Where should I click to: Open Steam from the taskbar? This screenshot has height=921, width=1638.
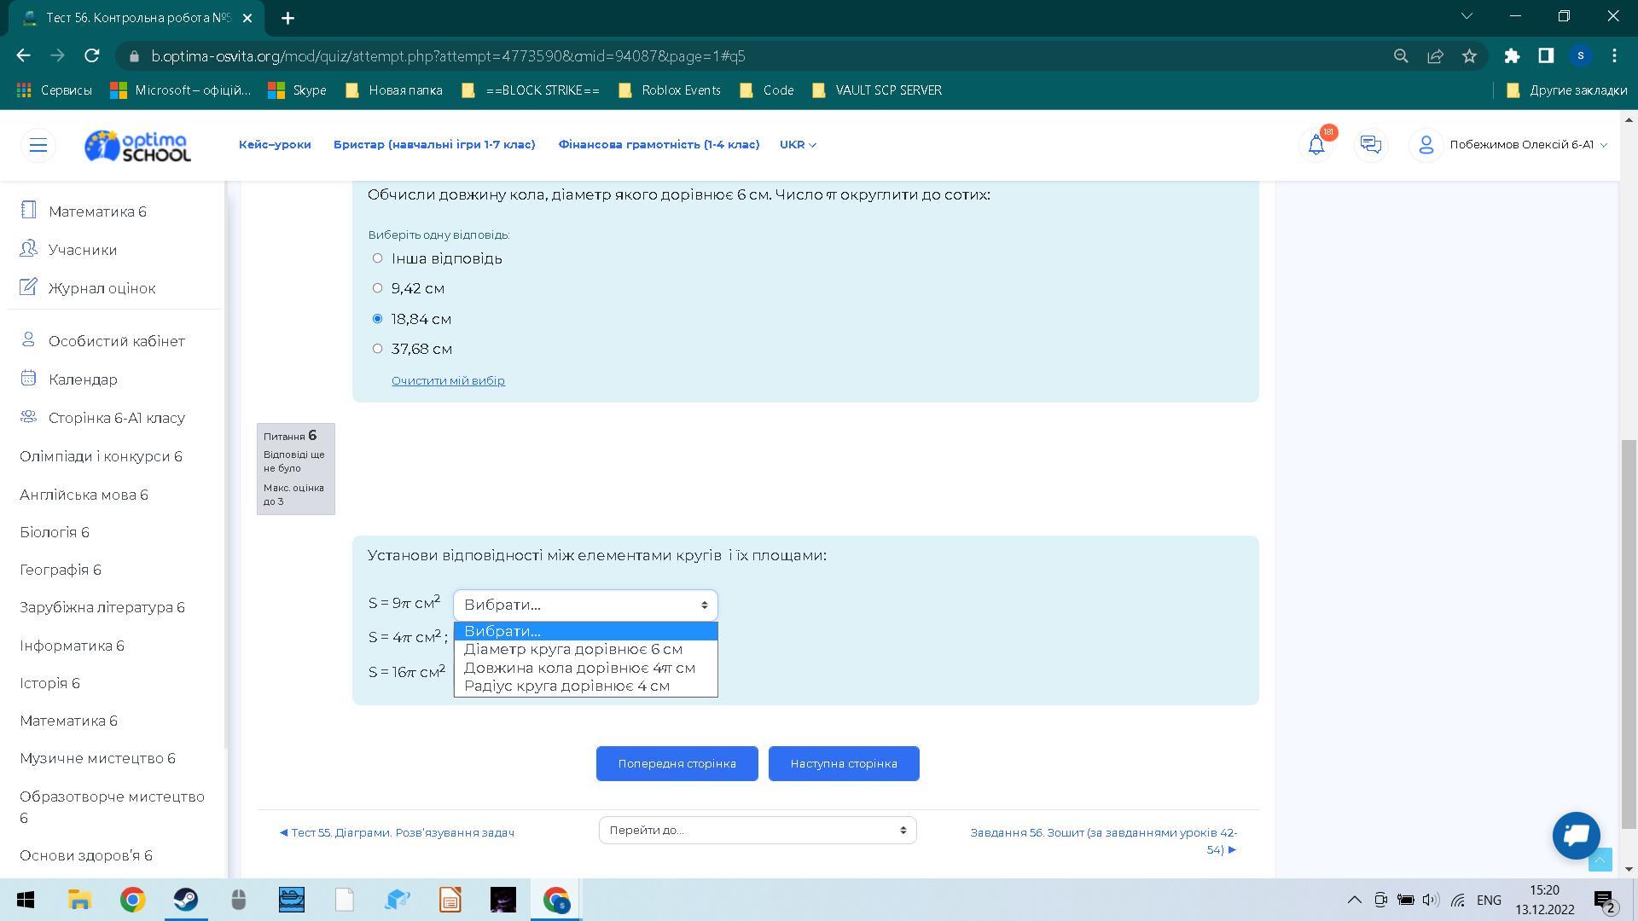click(185, 900)
